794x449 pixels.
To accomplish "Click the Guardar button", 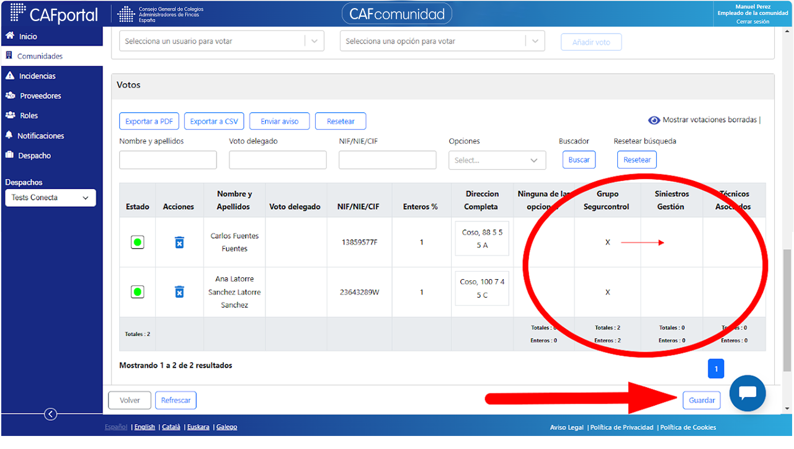I will click(702, 400).
